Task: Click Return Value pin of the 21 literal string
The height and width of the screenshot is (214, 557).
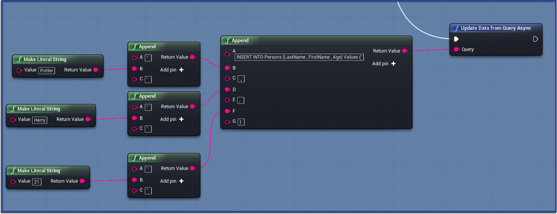Action: (82, 181)
